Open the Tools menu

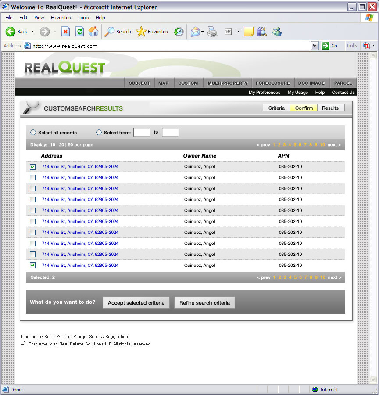click(83, 18)
